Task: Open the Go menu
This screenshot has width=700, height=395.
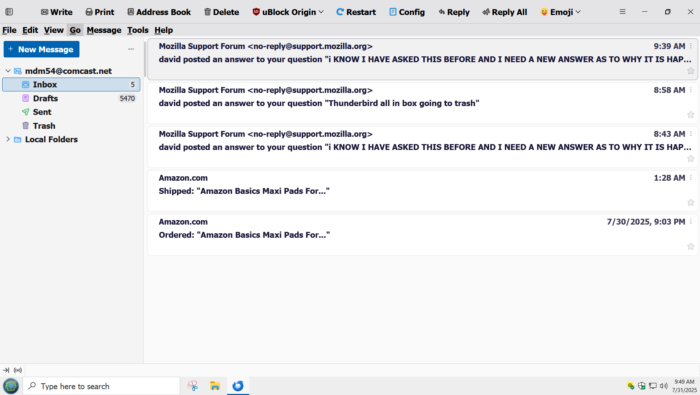Action: [75, 30]
